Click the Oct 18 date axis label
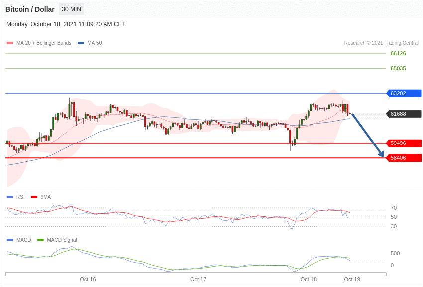 [309, 279]
